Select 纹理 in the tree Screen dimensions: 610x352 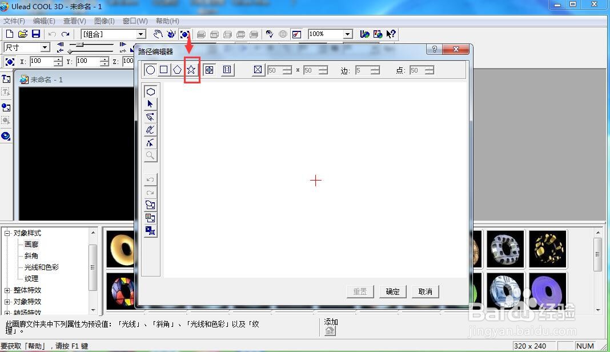tap(31, 279)
